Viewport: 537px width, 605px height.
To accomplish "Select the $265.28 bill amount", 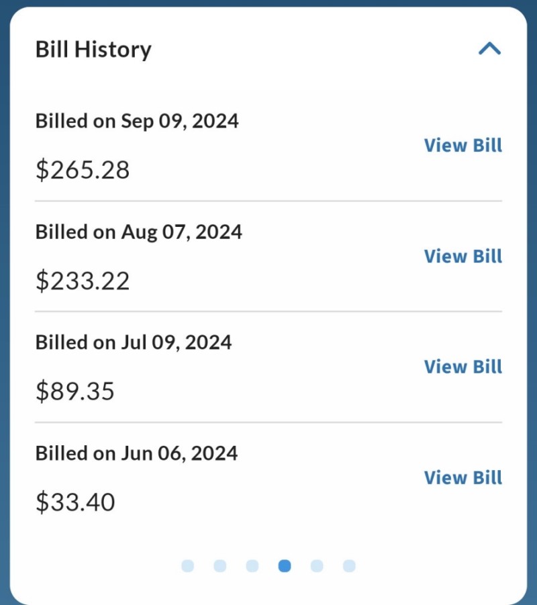I will pos(83,170).
